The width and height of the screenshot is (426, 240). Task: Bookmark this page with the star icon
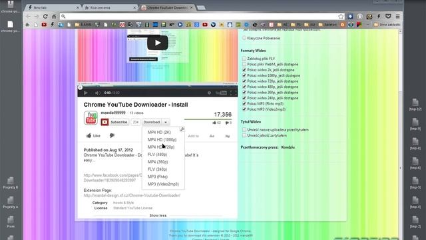(x=341, y=17)
